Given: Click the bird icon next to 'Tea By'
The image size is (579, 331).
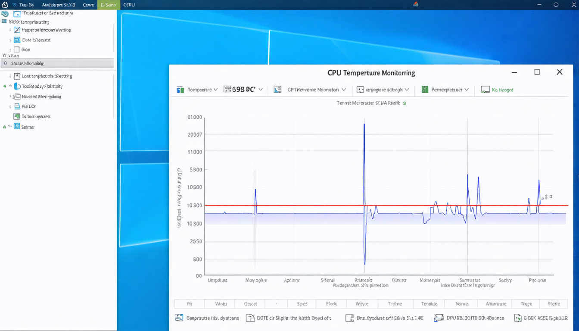Looking at the screenshot, I should 15,5.
